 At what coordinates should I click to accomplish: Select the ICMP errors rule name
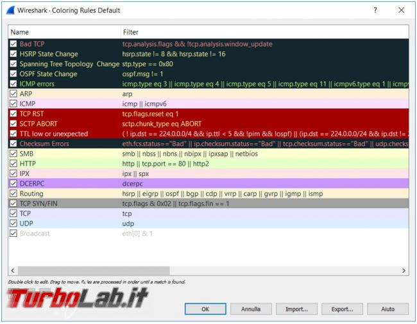[x=37, y=84]
